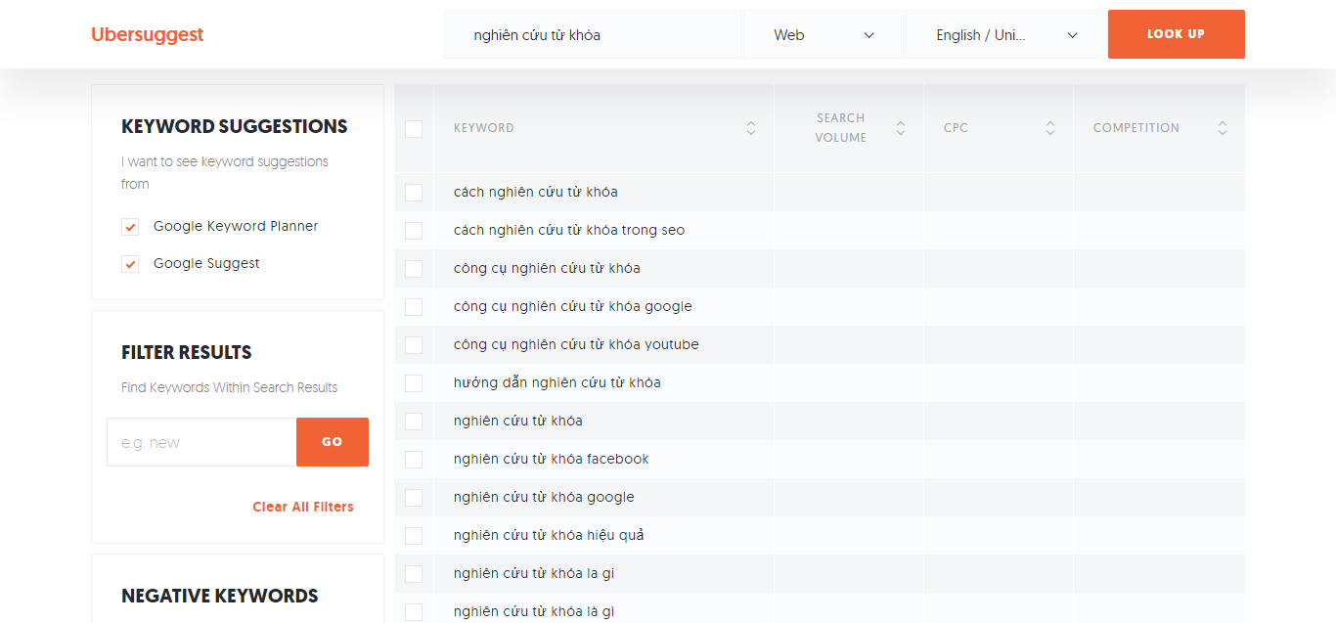Uncheck Google Suggest source

point(130,264)
